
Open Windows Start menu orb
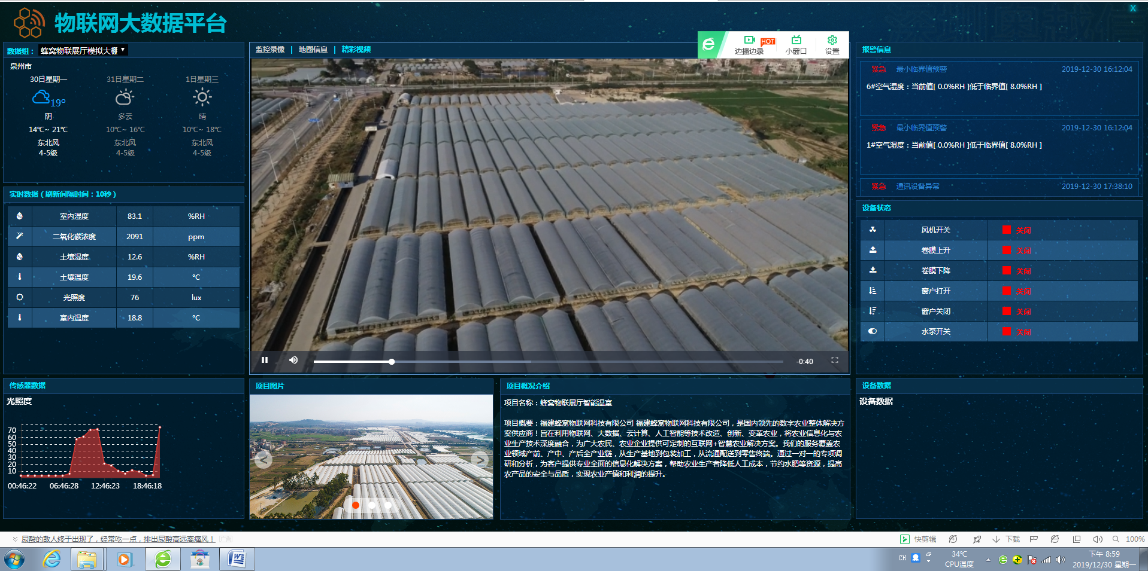point(14,560)
